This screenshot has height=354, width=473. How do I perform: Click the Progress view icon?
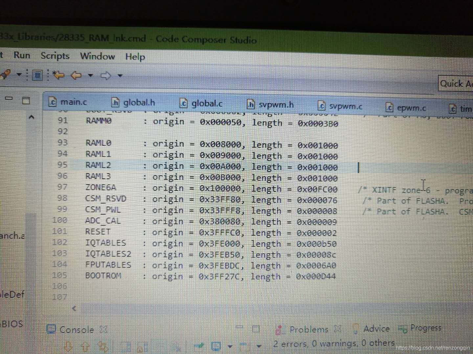click(403, 328)
